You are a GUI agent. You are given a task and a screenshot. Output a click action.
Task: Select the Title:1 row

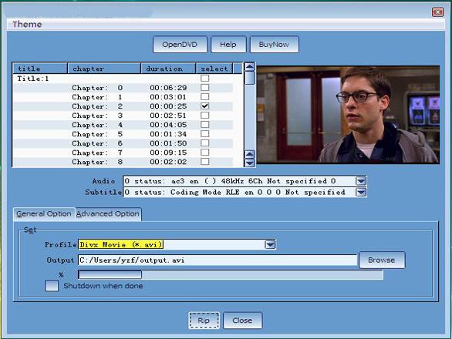pyautogui.click(x=123, y=79)
